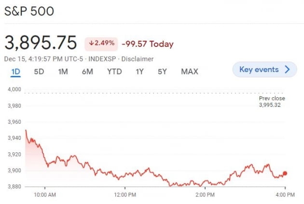This screenshot has height=204, width=304.
Task: Open the Disclaimer link
Action: [x=138, y=59]
